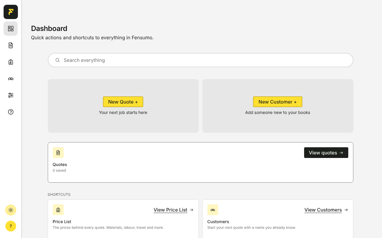This screenshot has height=238, width=382.
Task: Open the Customers handshake icon in sidebar
Action: tap(11, 79)
